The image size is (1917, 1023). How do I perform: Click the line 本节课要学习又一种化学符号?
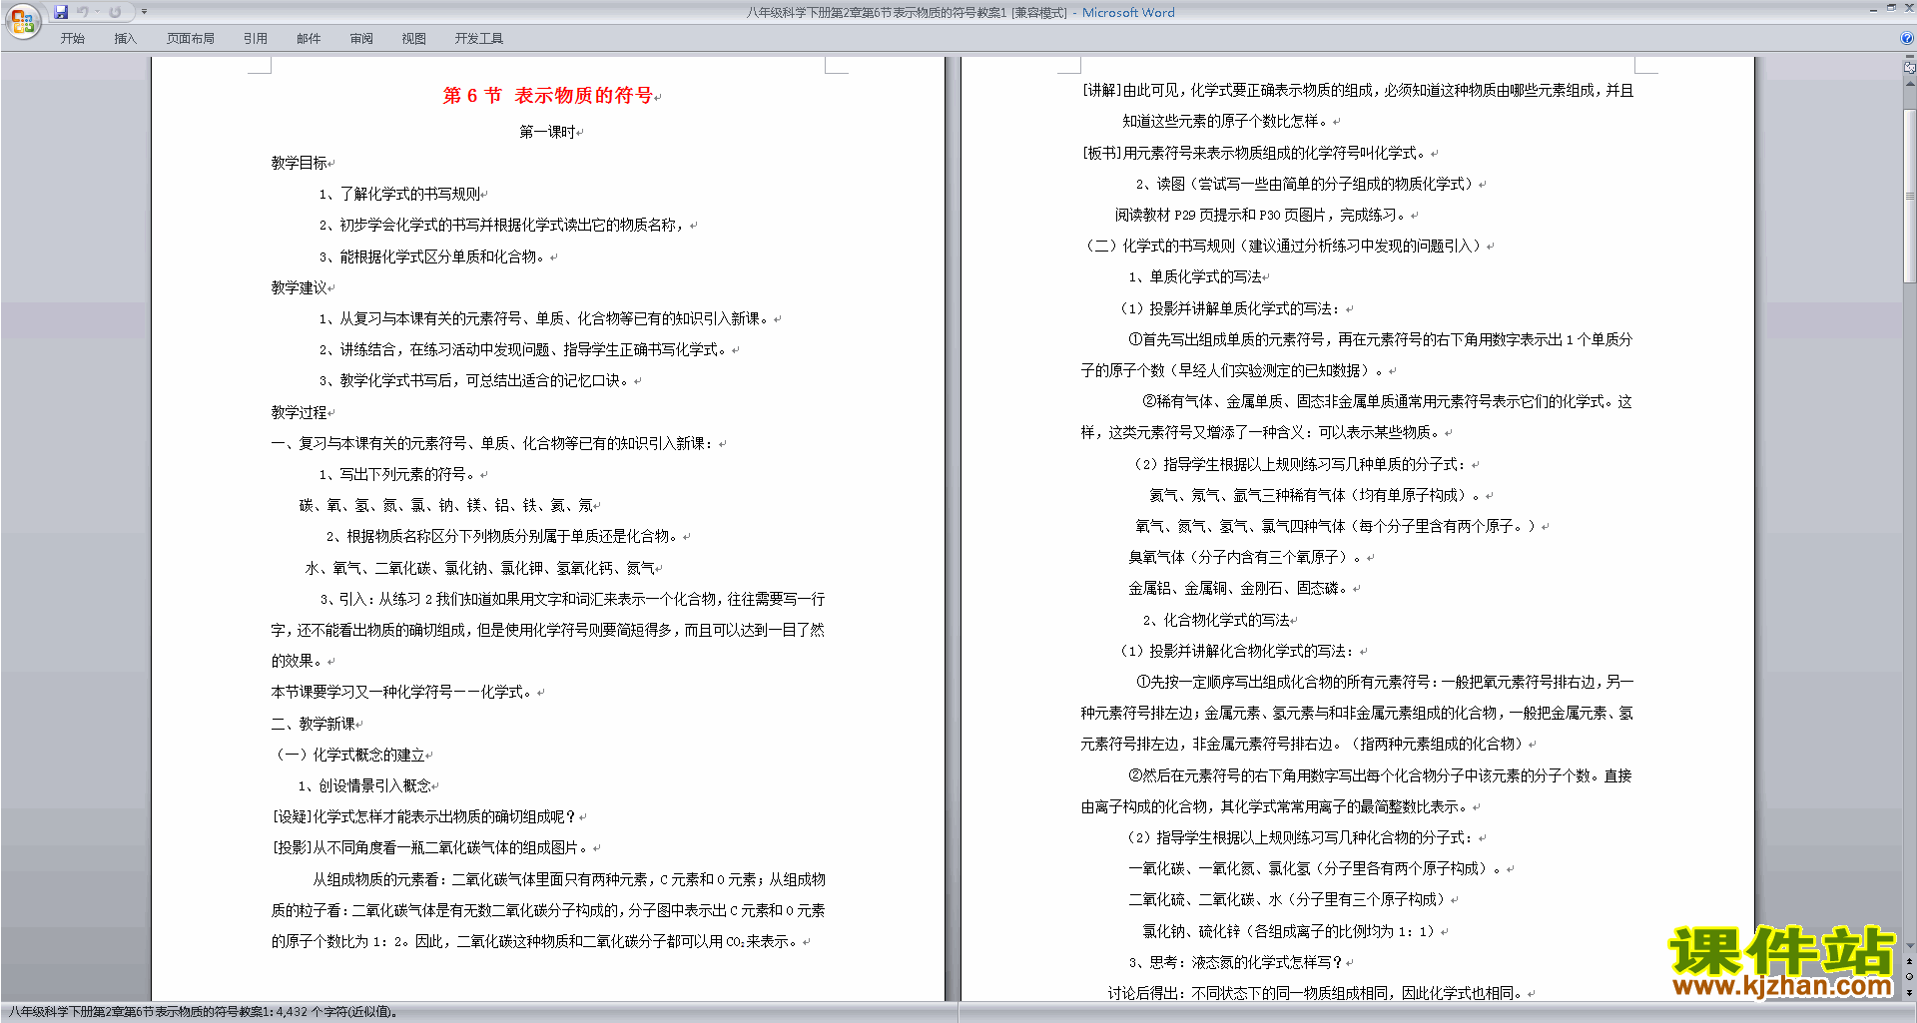404,692
